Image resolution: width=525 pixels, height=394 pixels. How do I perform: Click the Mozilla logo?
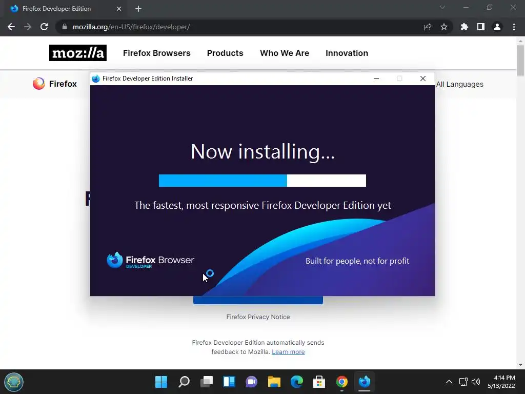(x=78, y=53)
